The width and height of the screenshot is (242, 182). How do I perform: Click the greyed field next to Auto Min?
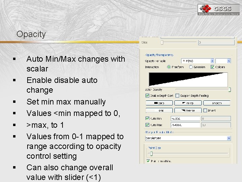coord(216,118)
